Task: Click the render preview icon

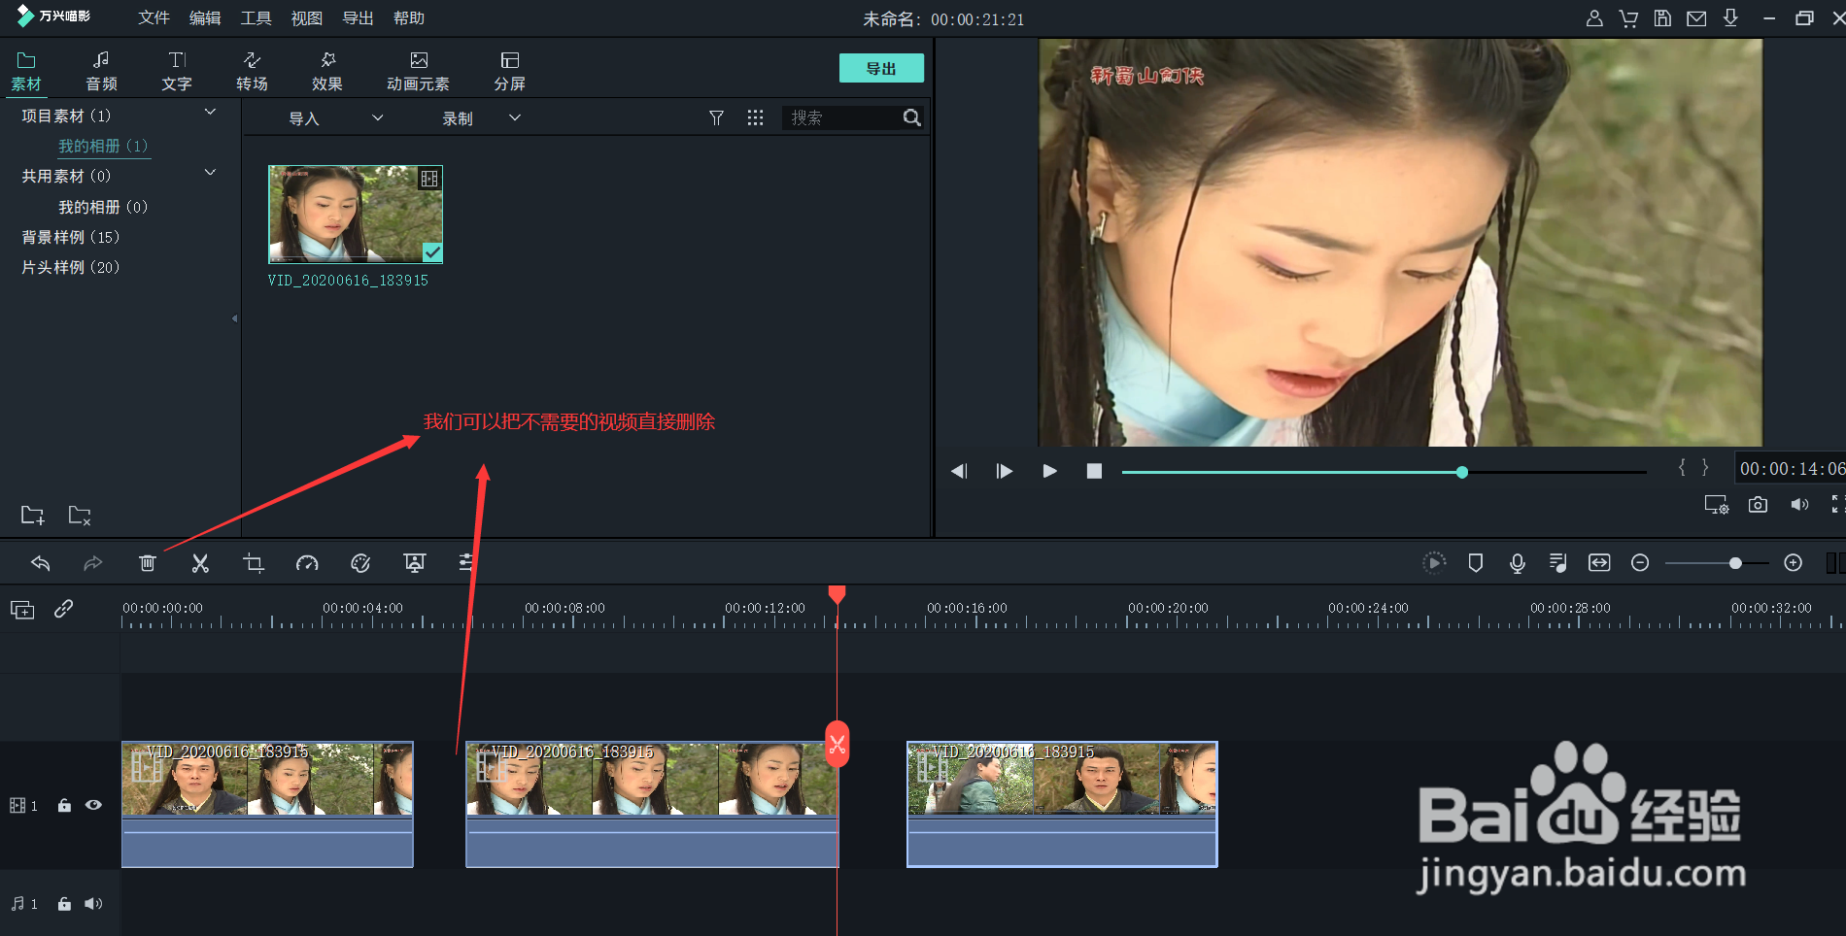Action: [x=1434, y=563]
